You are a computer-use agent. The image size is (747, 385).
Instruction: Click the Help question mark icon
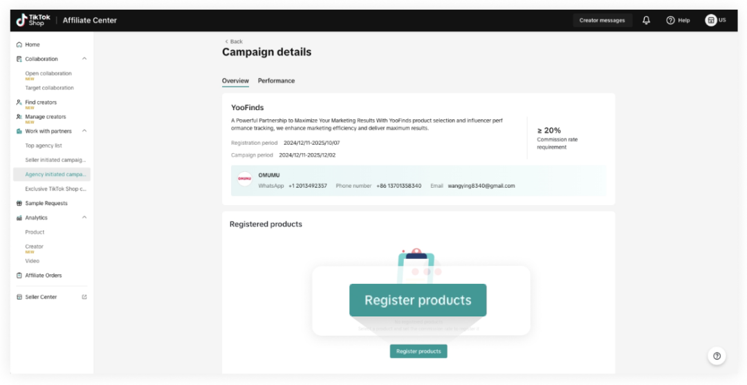[x=670, y=20]
